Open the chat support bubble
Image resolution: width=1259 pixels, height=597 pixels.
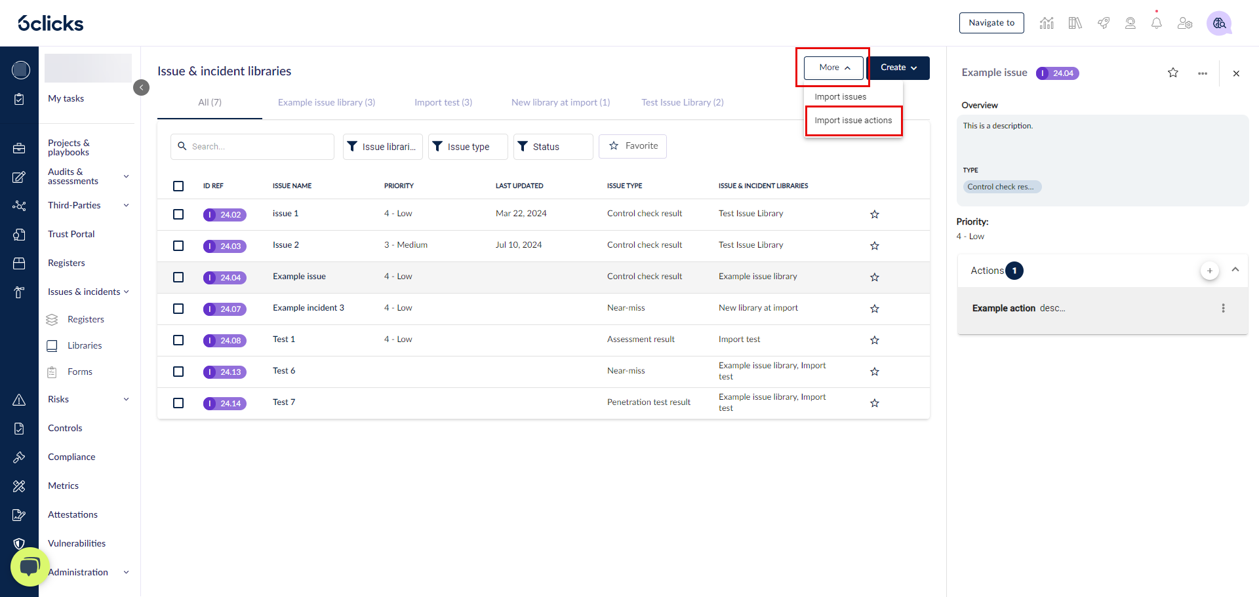click(30, 567)
